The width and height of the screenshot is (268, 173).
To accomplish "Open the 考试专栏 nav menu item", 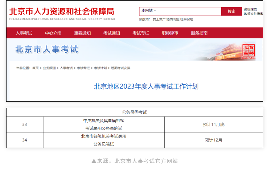I will tap(141, 33).
